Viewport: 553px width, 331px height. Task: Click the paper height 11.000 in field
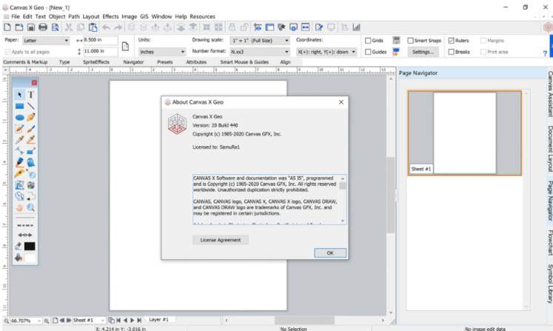(x=101, y=52)
